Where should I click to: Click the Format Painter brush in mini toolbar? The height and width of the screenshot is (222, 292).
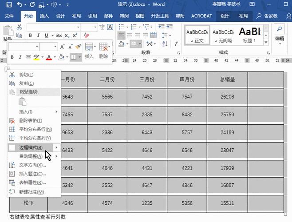point(78,47)
